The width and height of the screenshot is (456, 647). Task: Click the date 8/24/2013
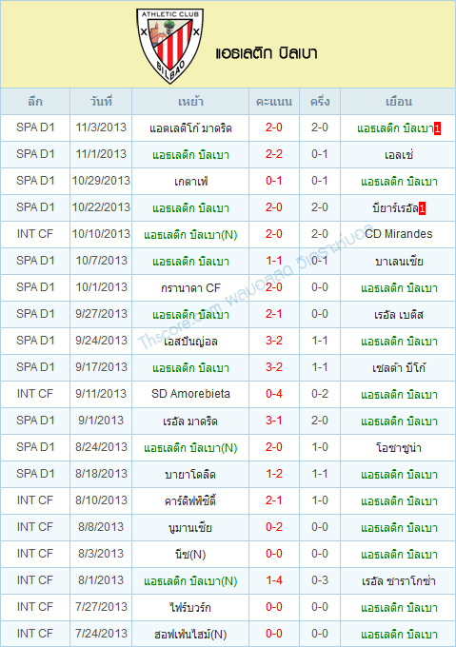101,447
